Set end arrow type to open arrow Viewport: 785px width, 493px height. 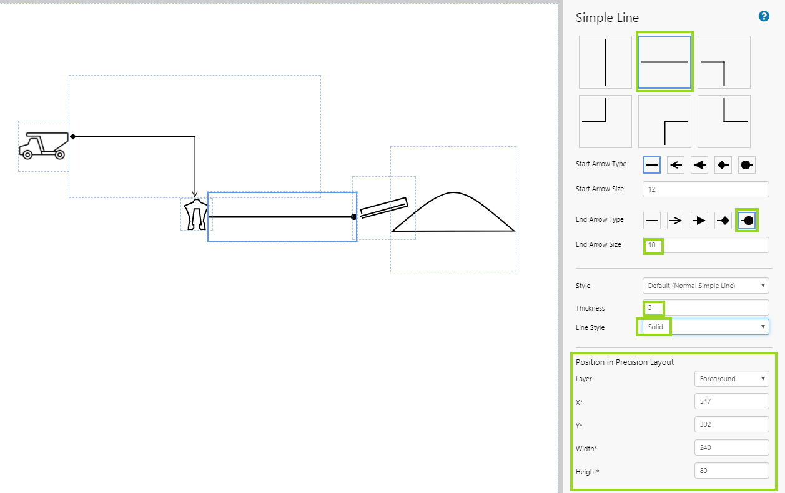676,221
